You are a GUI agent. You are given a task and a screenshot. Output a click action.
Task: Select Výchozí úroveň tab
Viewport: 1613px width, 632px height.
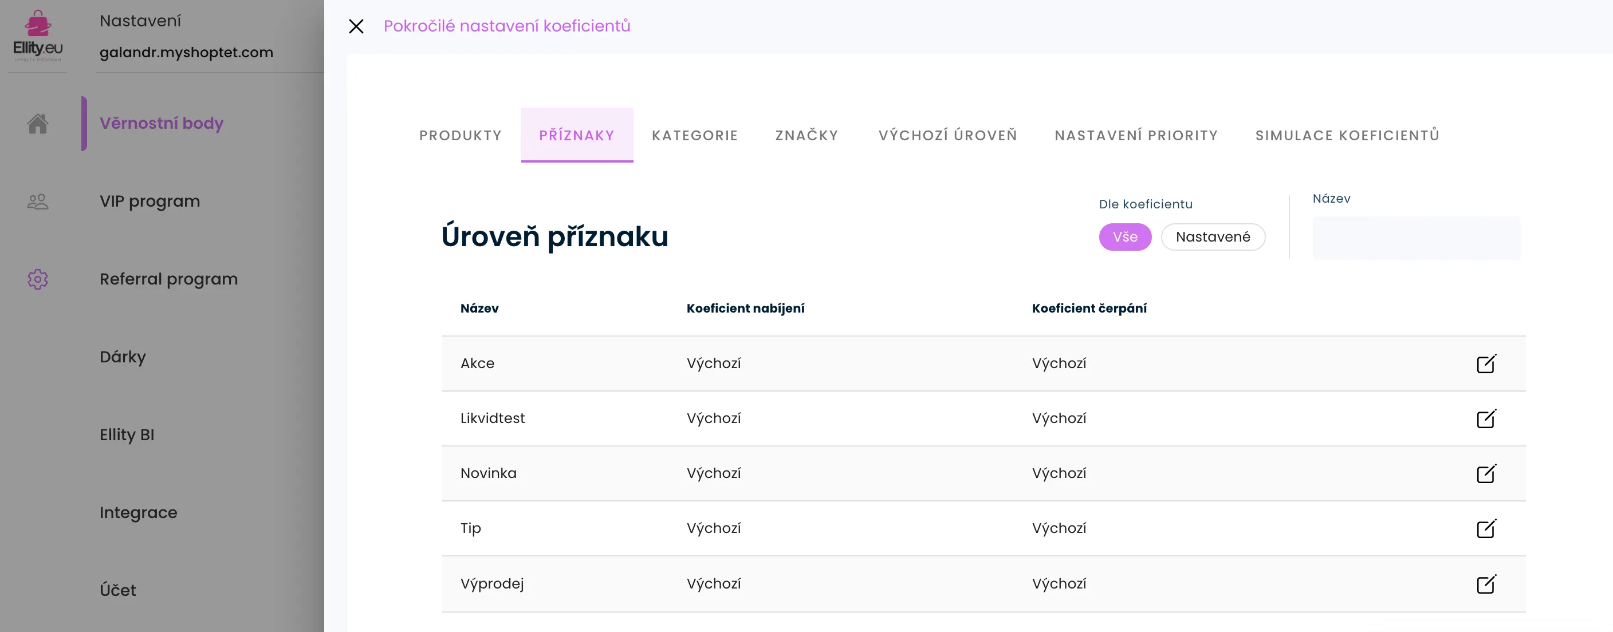947,135
